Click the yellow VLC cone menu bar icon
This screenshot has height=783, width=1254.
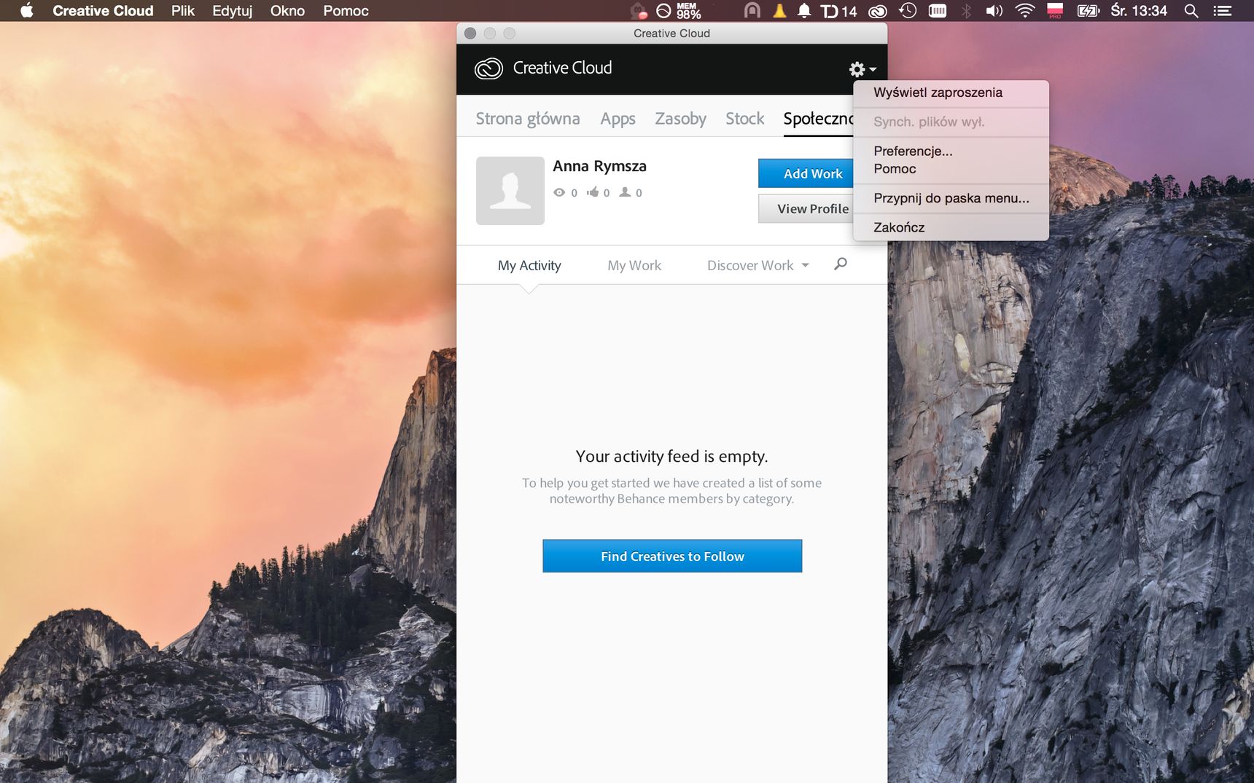click(779, 10)
